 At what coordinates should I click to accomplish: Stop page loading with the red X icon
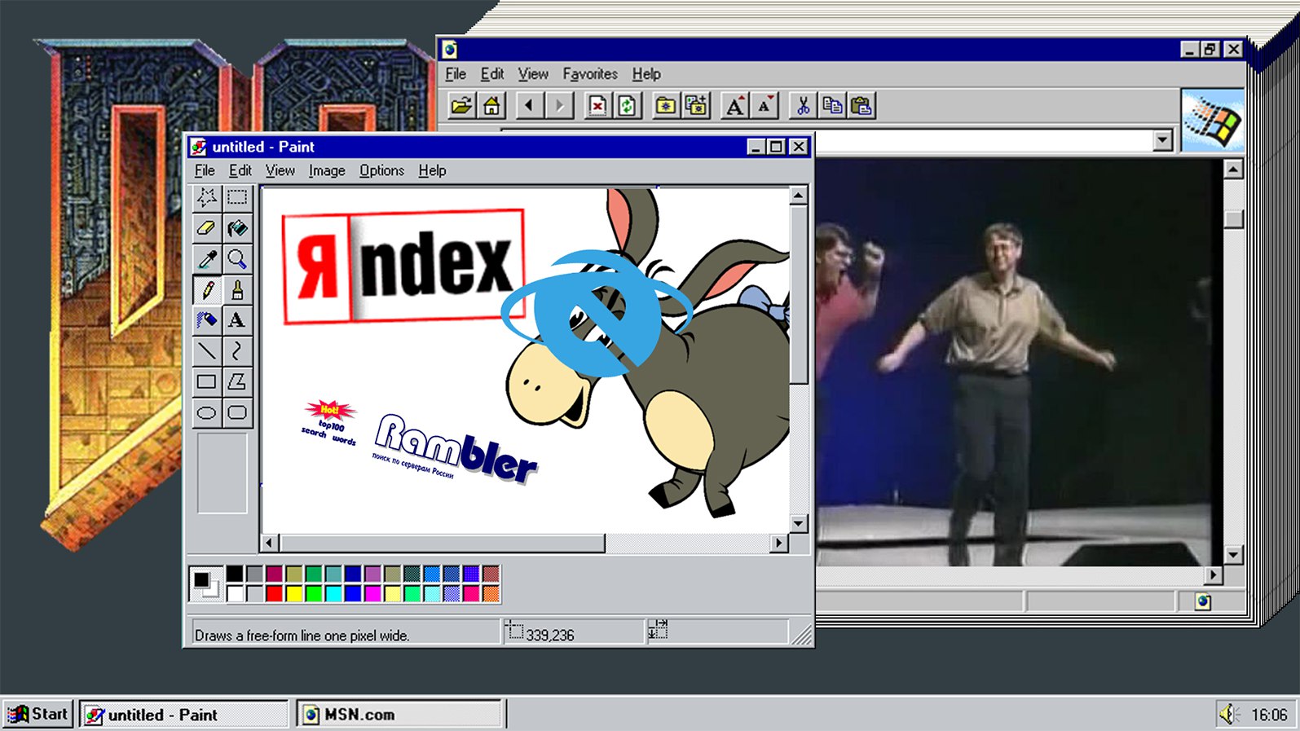pos(597,106)
